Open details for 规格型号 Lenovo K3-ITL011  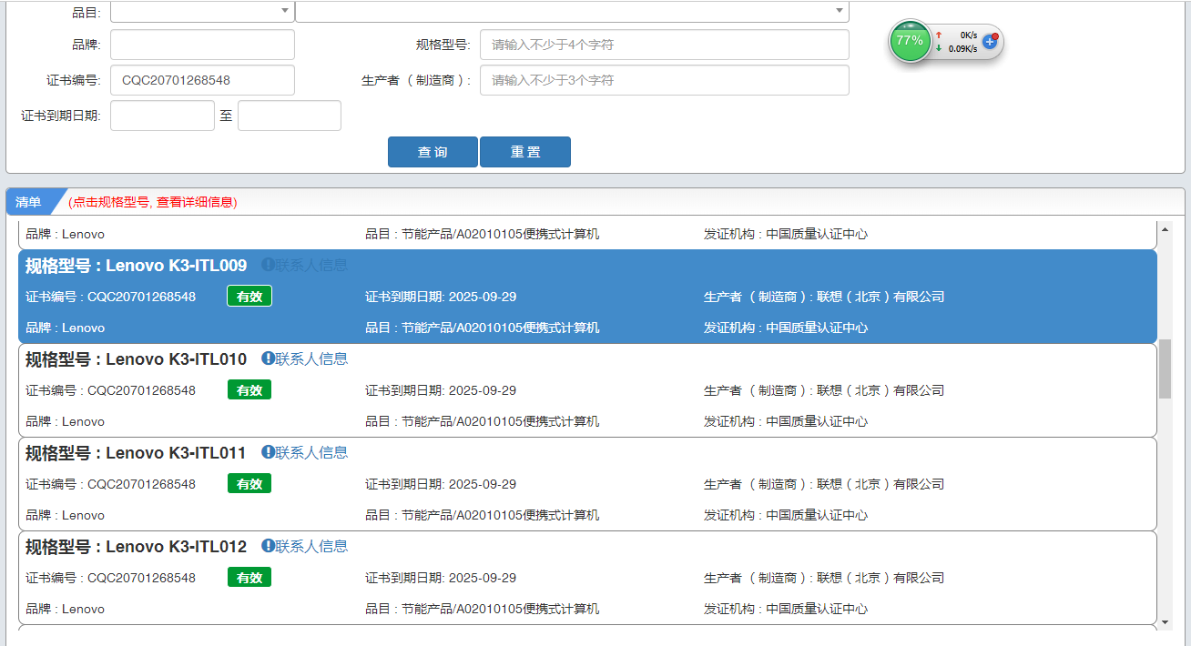pos(136,453)
